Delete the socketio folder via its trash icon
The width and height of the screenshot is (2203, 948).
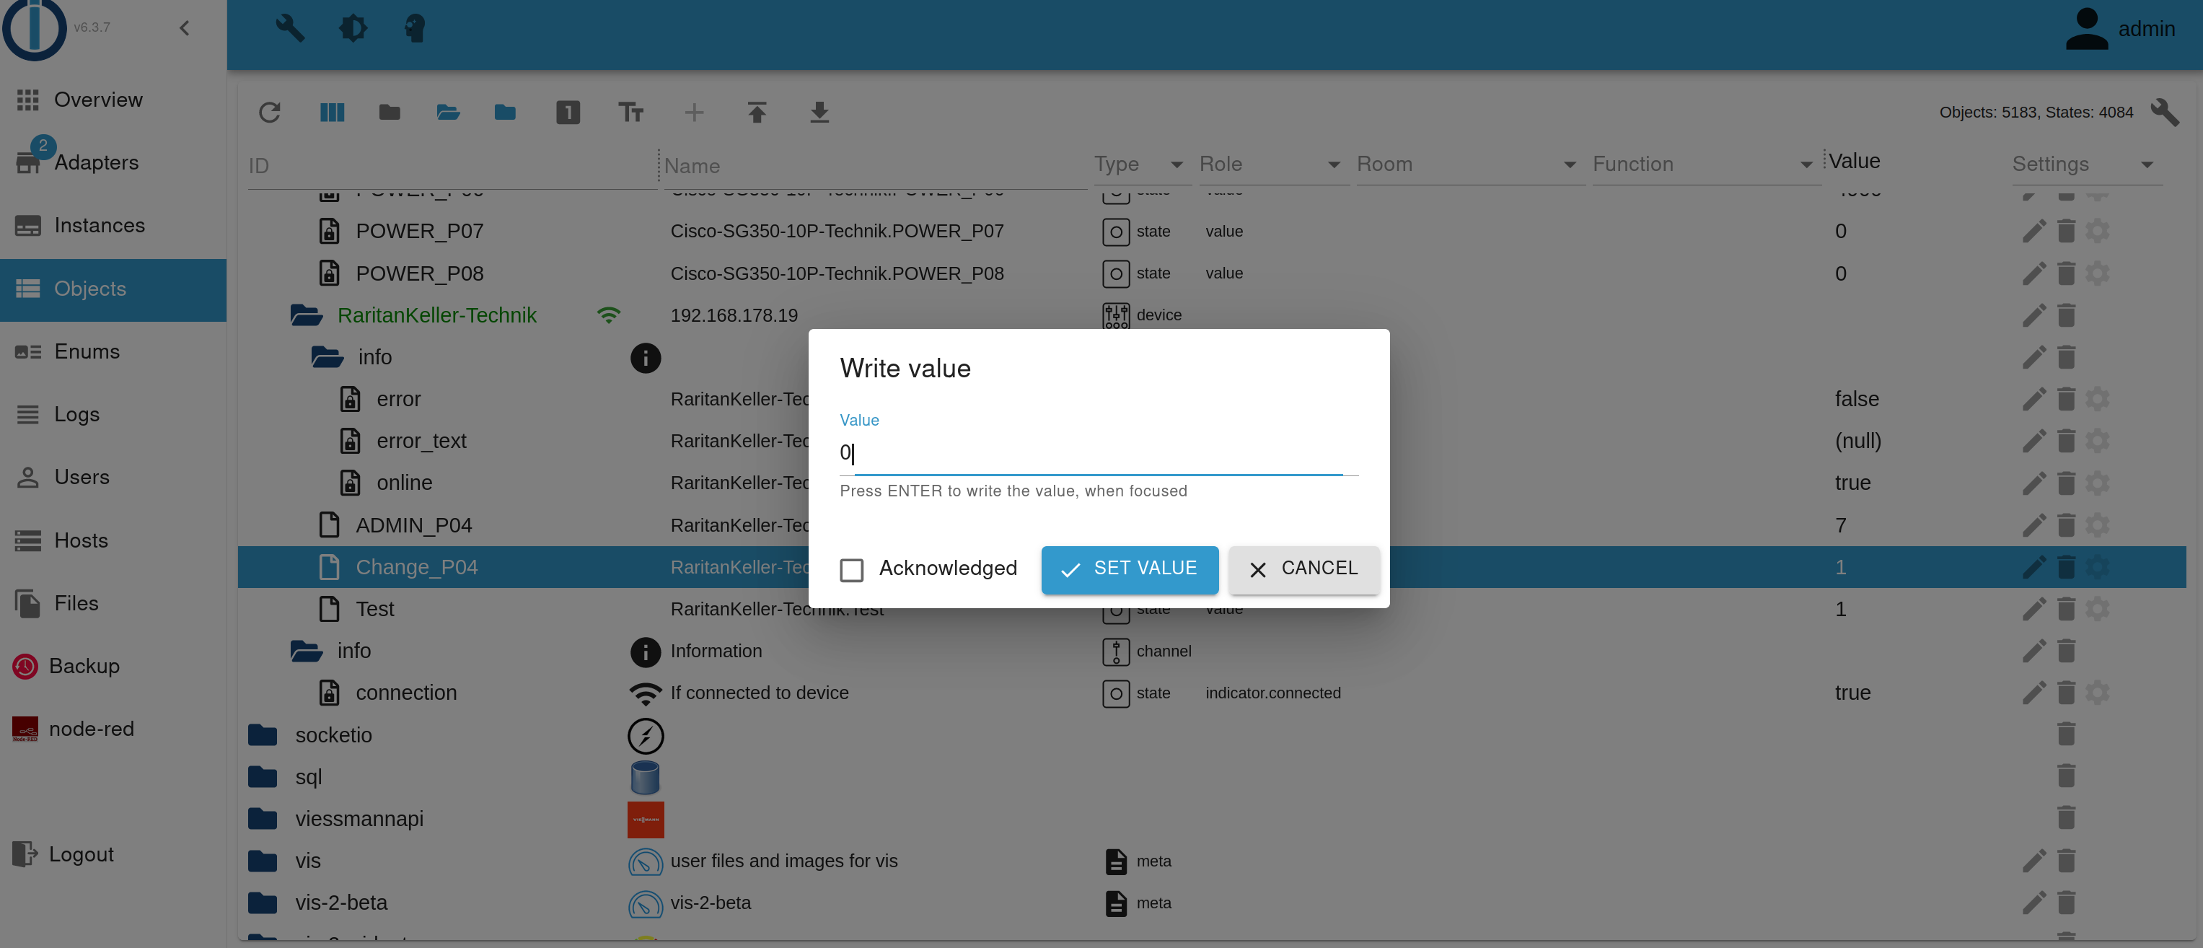tap(2067, 734)
